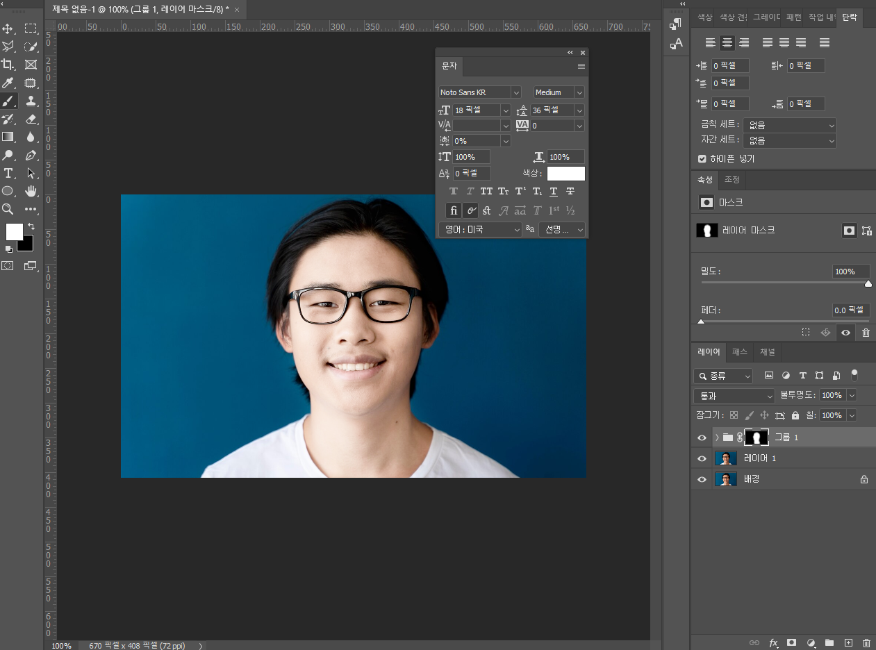Hide the 그룹 1 layer group
The width and height of the screenshot is (876, 650).
pos(702,437)
